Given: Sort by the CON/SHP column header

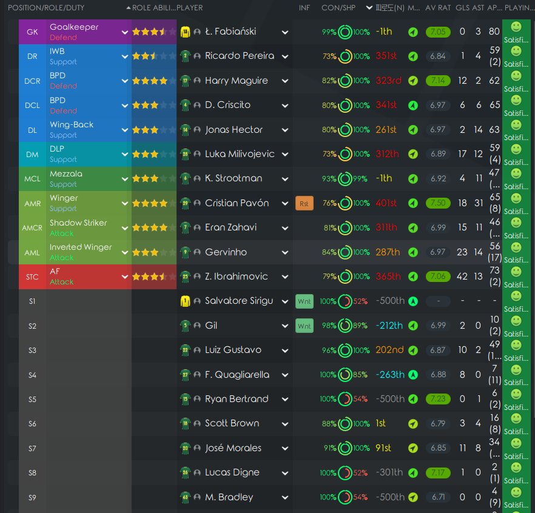Looking at the screenshot, I should 338,8.
